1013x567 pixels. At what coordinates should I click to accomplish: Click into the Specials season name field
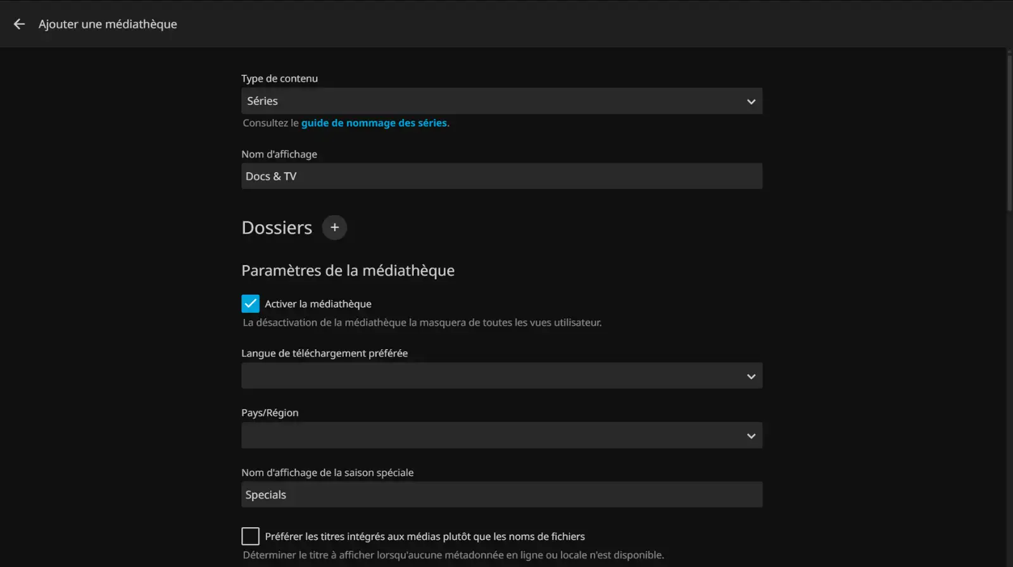(501, 495)
